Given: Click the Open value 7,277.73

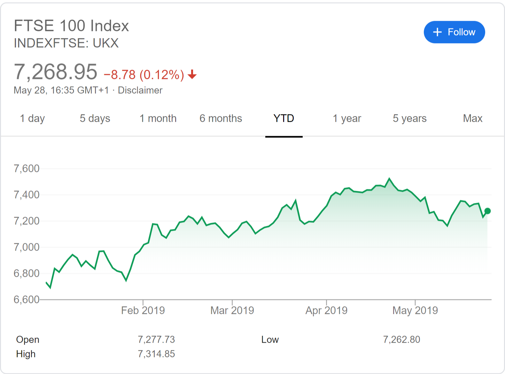Looking at the screenshot, I should 156,339.
